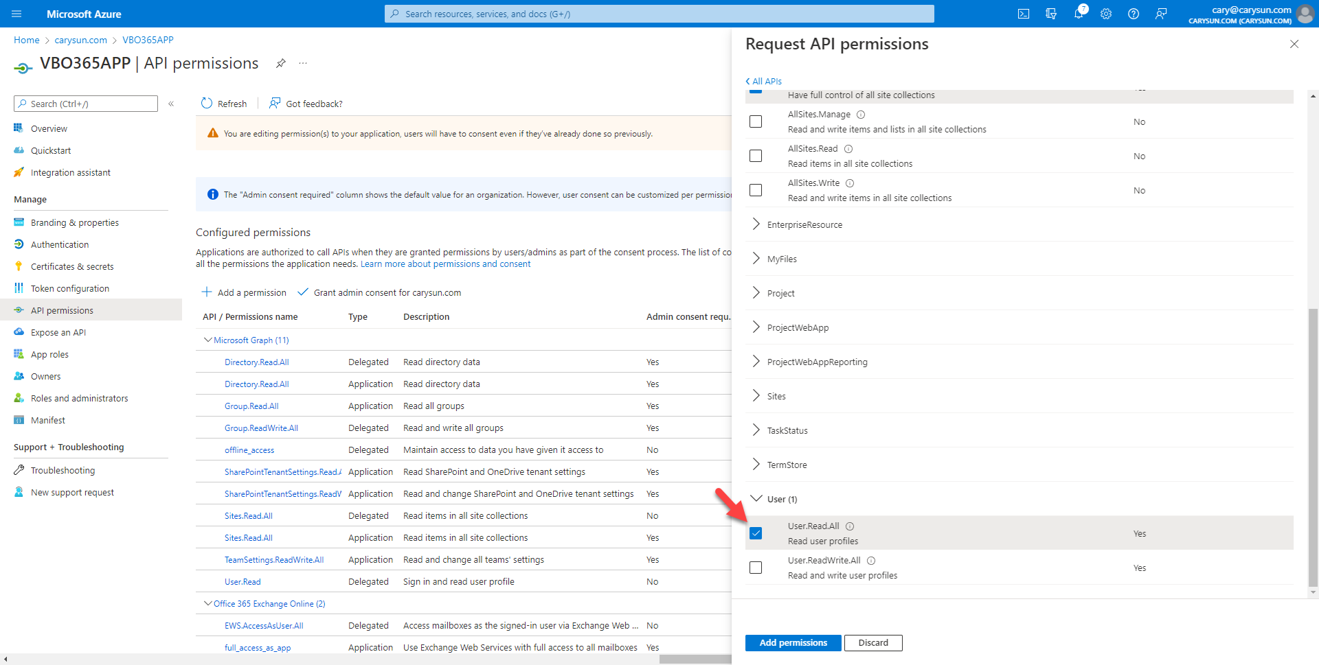
Task: Uncheck the User.Read.All permission checkbox
Action: (756, 533)
